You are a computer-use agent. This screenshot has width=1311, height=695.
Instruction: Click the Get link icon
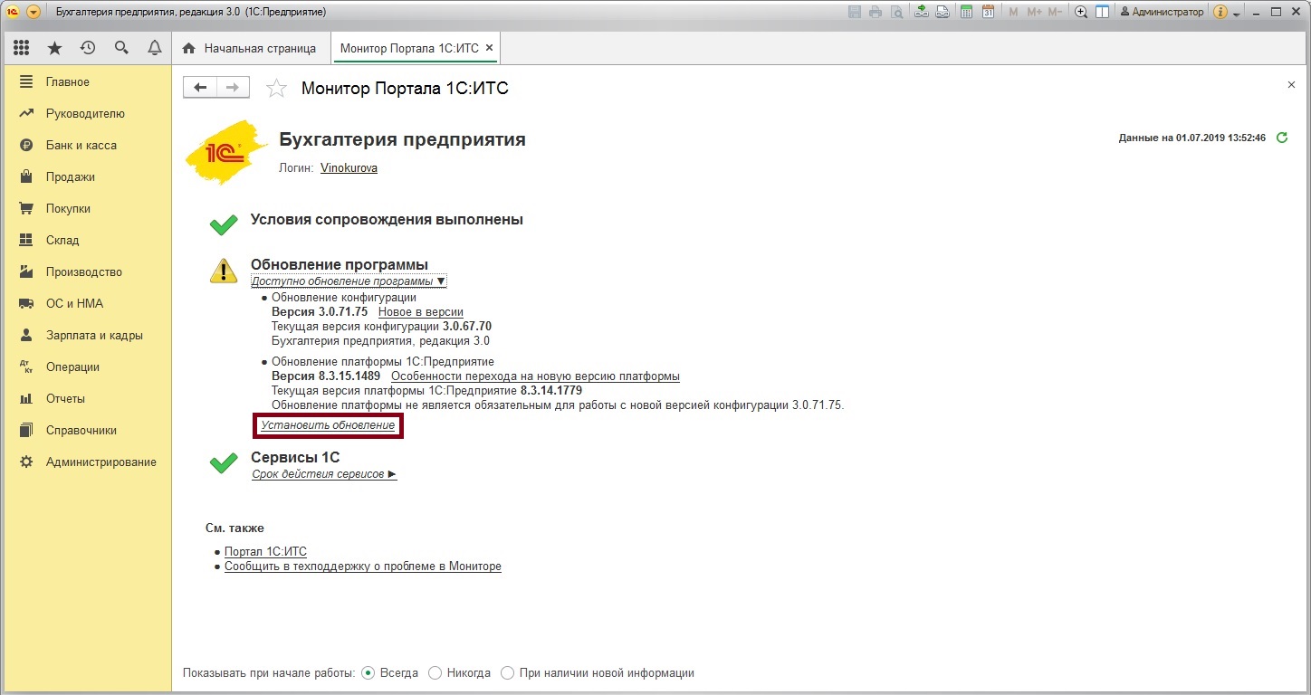click(x=922, y=12)
